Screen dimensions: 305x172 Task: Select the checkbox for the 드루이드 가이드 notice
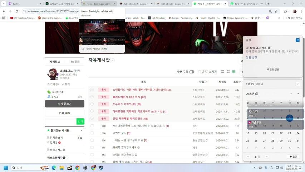coord(92,104)
